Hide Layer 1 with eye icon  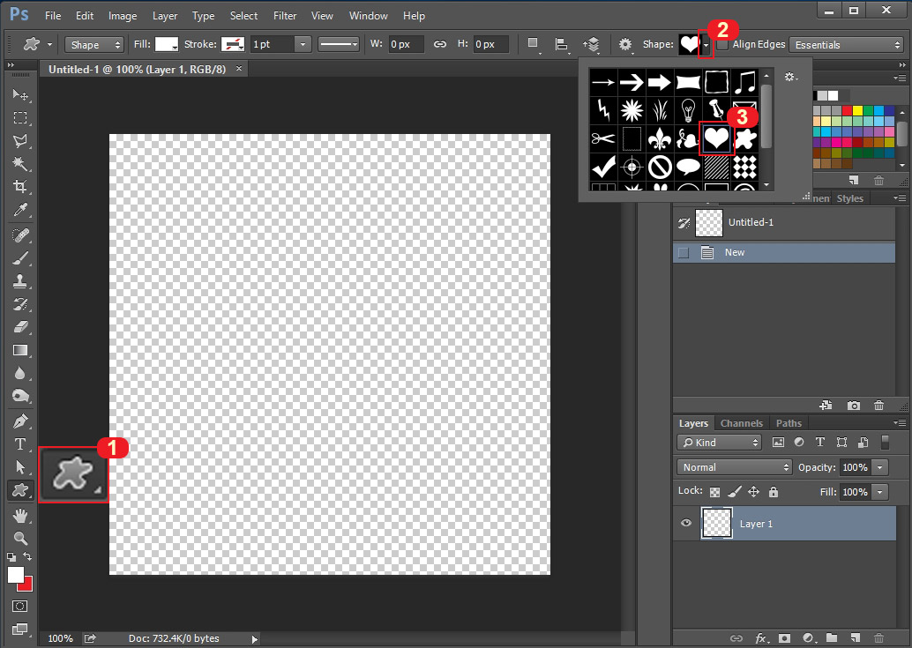click(x=685, y=523)
